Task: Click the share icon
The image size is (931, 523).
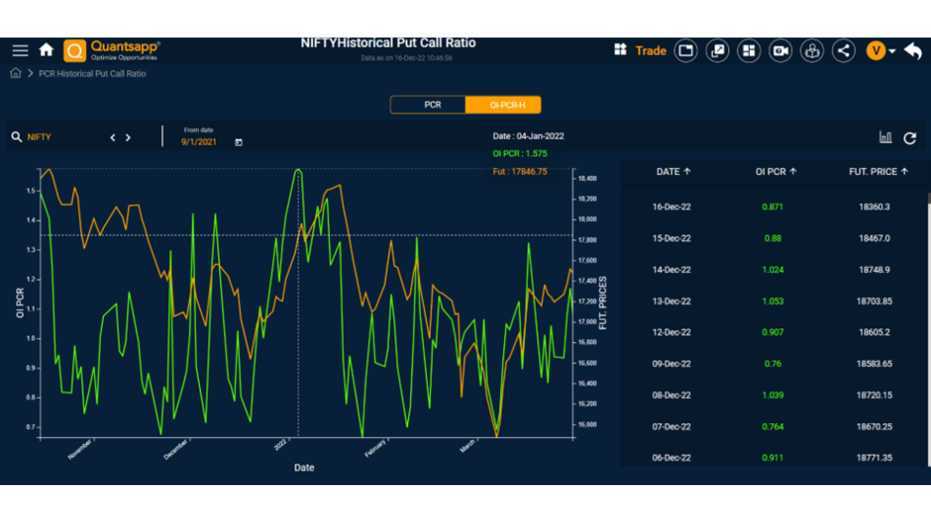Action: coord(843,51)
